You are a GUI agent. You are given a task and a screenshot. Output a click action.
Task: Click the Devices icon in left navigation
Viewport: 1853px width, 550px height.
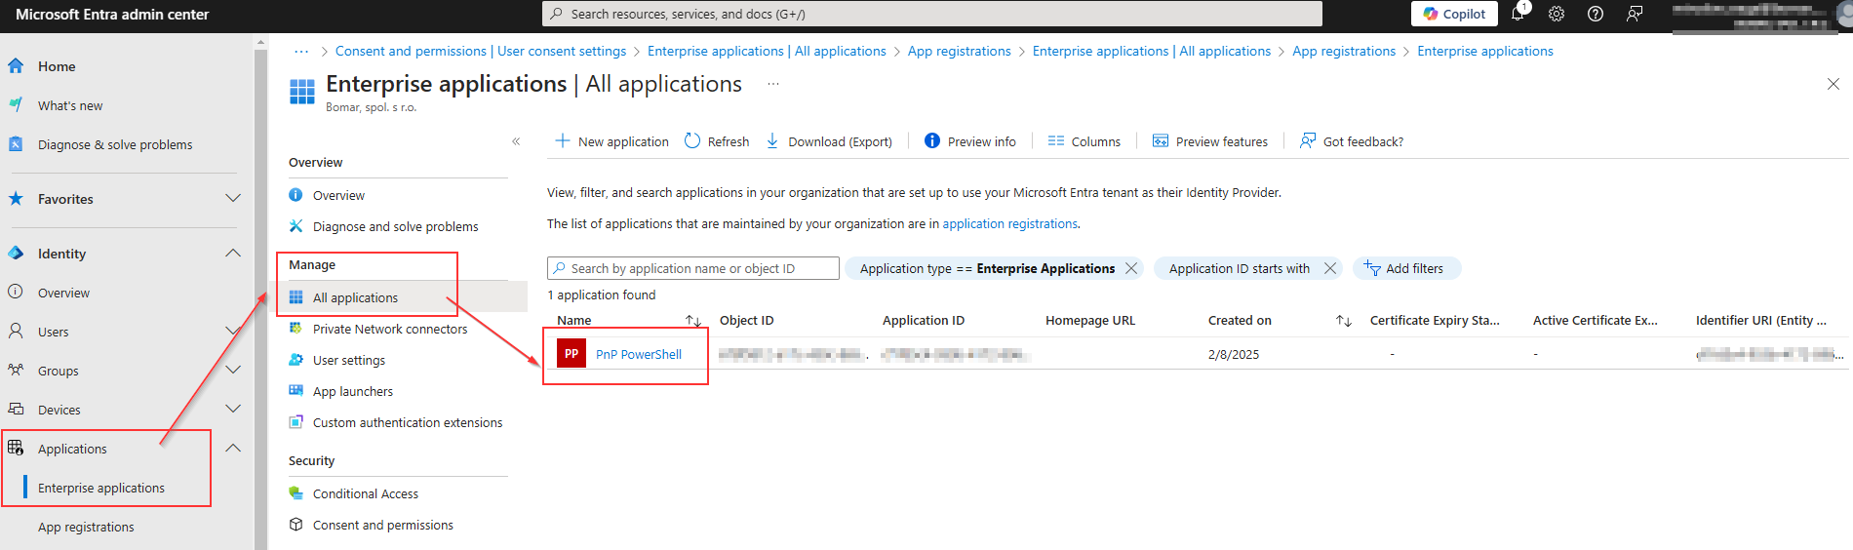click(16, 409)
